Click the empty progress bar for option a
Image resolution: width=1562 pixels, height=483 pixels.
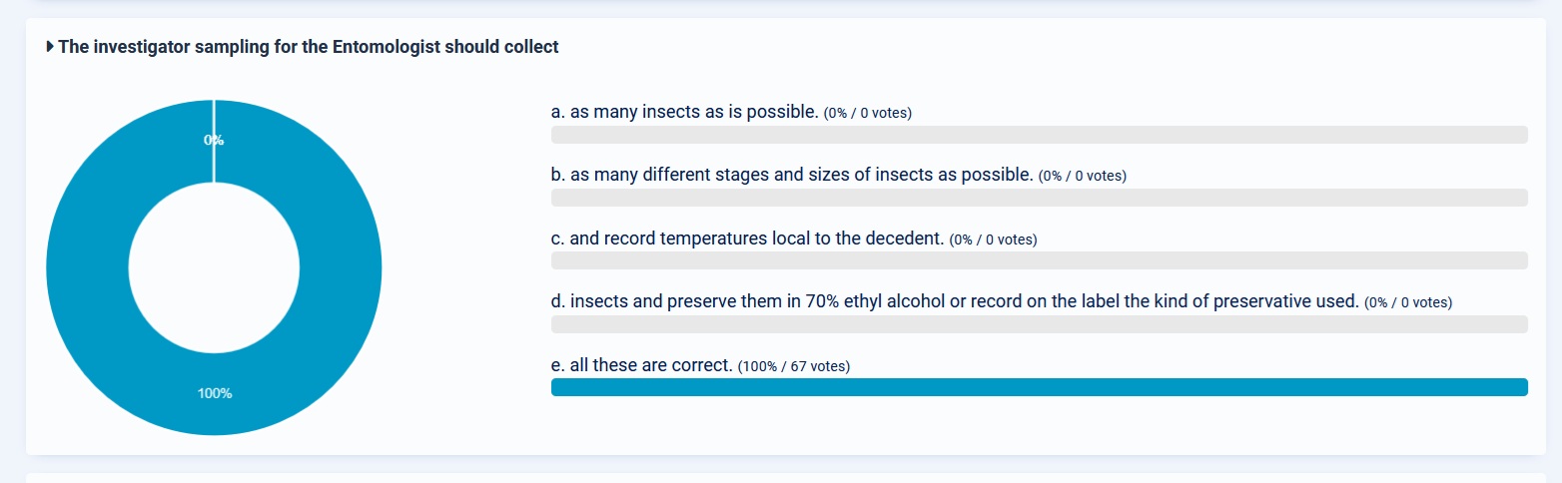1039,135
